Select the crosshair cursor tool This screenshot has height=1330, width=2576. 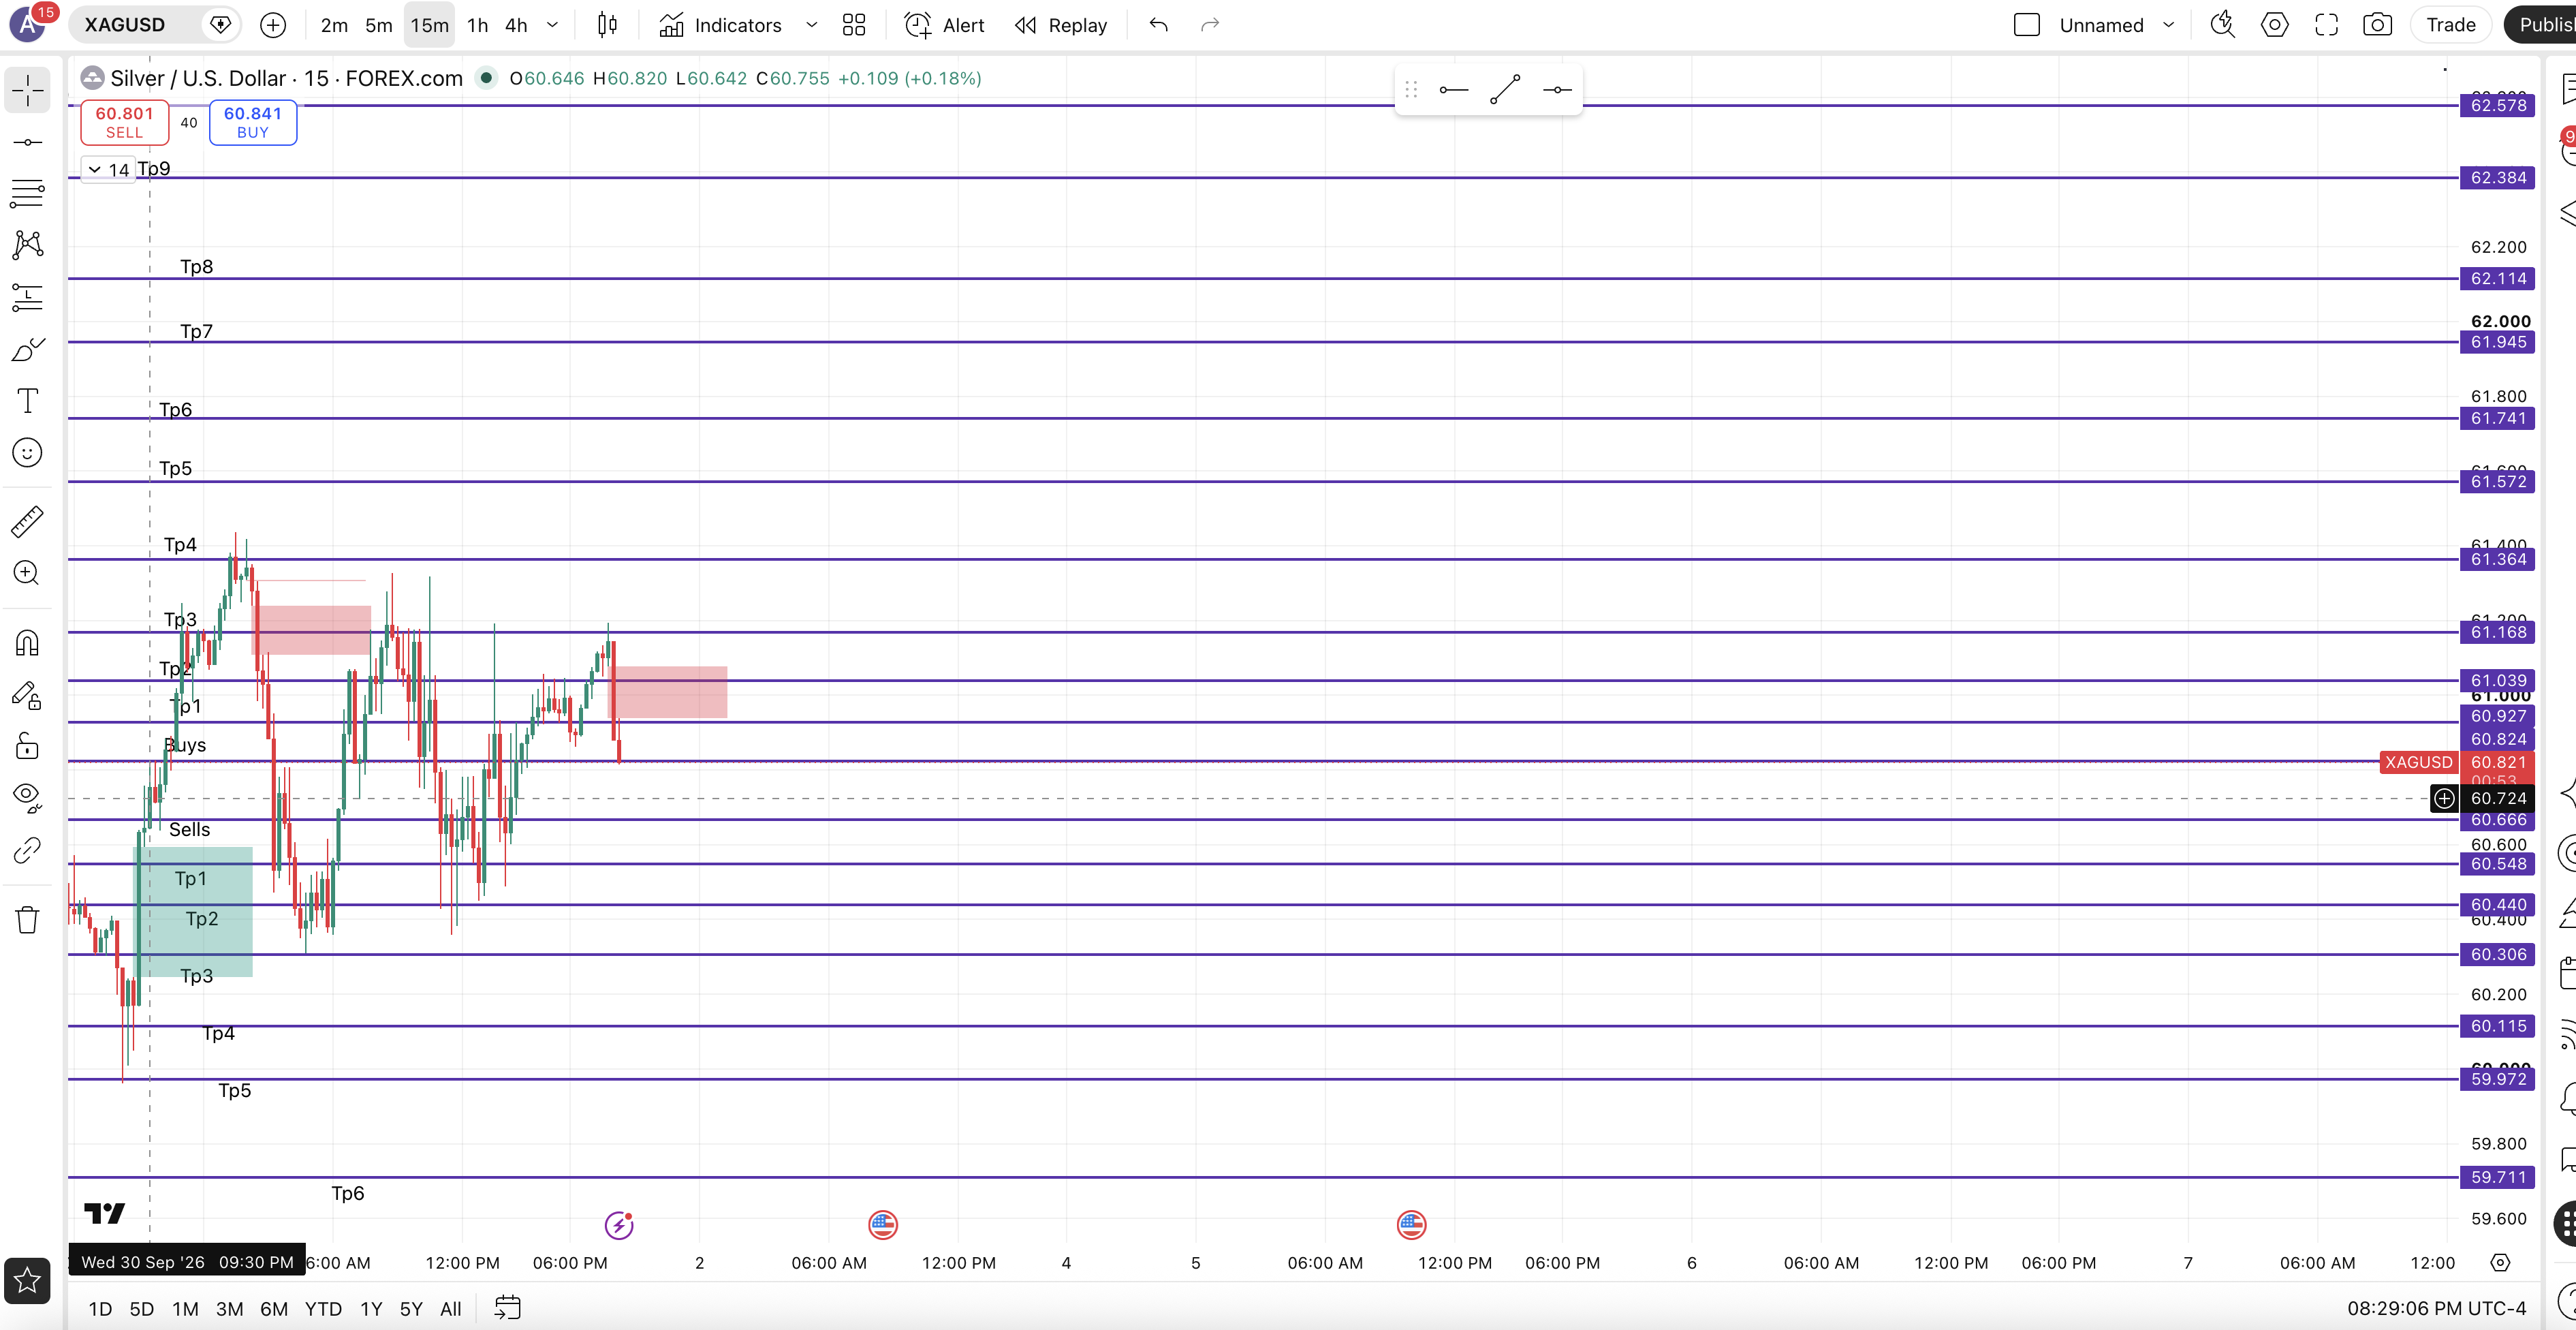click(x=28, y=91)
